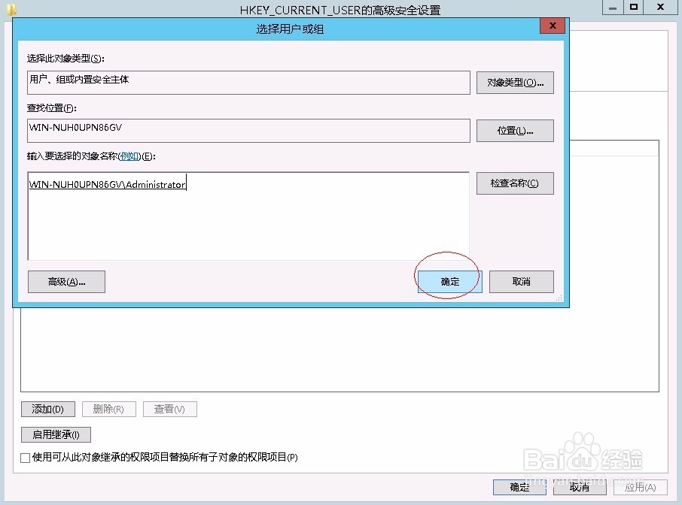The image size is (682, 505).
Task: Click the 确定 button at the bottom of the window
Action: pyautogui.click(x=519, y=487)
